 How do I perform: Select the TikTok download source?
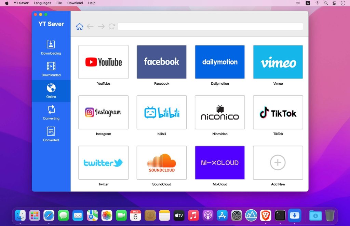click(278, 112)
